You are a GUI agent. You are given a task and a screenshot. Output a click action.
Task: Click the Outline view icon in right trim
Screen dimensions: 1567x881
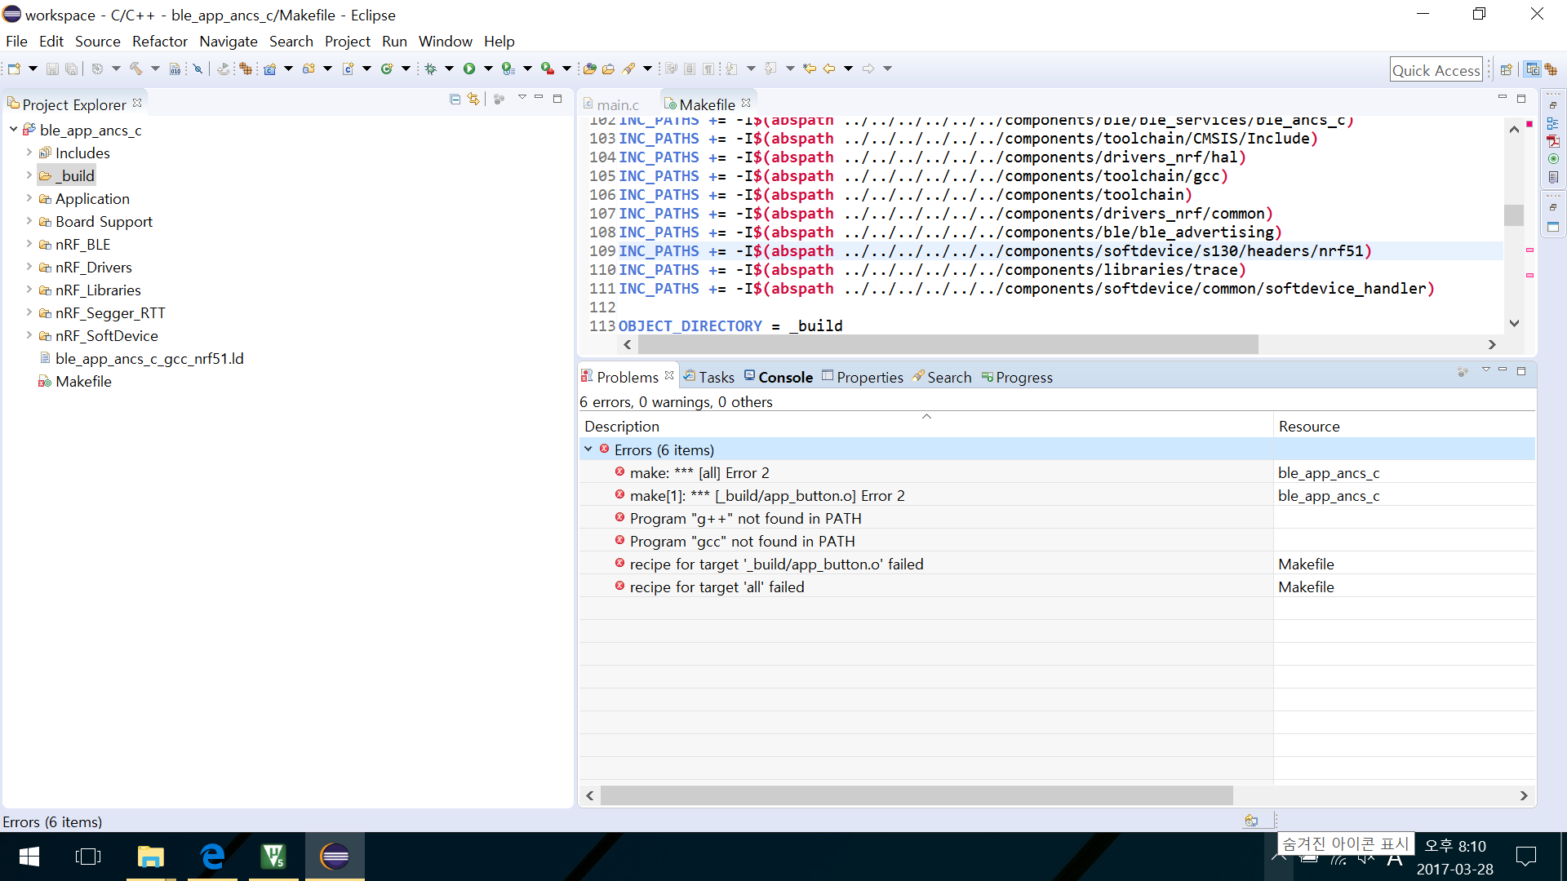coord(1553,123)
